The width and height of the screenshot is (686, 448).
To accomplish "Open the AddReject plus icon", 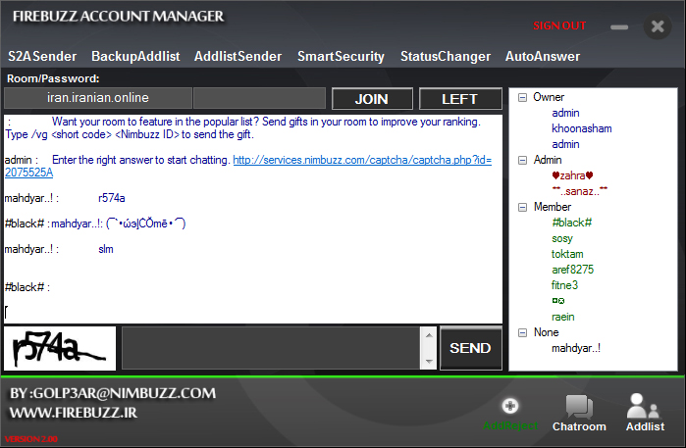I will pos(510,406).
